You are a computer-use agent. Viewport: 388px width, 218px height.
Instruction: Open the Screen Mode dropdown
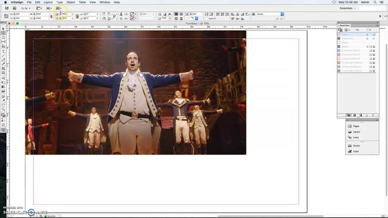[48, 8]
